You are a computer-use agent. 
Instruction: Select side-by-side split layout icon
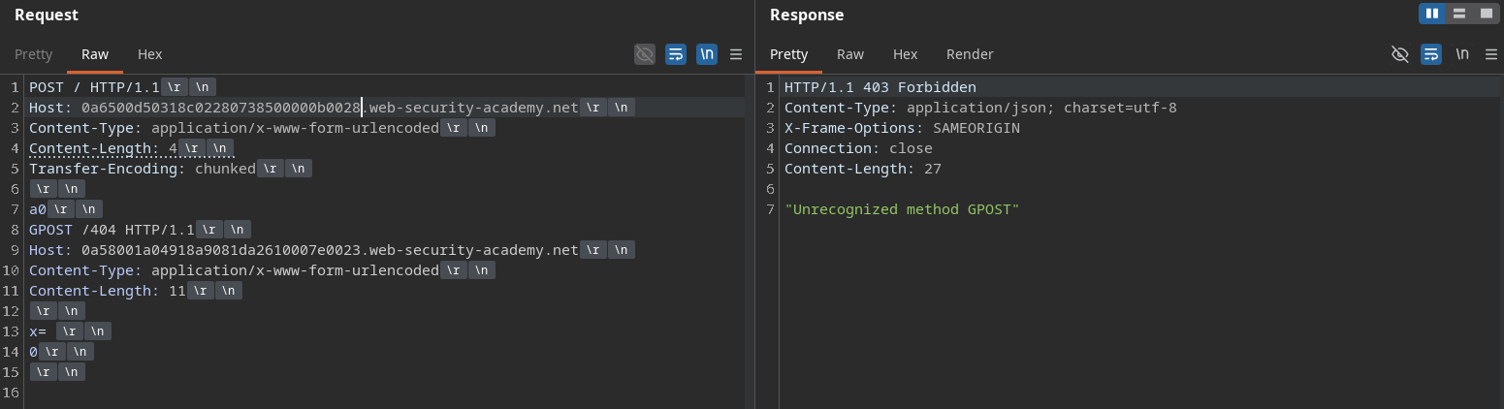pos(1432,14)
